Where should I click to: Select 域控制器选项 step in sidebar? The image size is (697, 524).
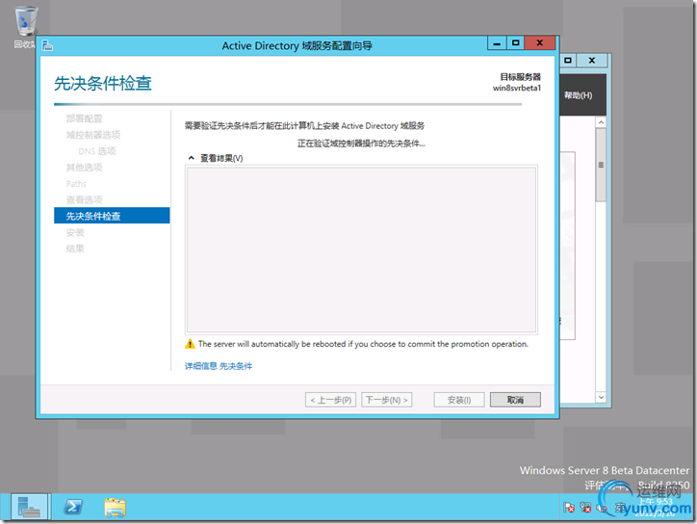click(x=93, y=135)
